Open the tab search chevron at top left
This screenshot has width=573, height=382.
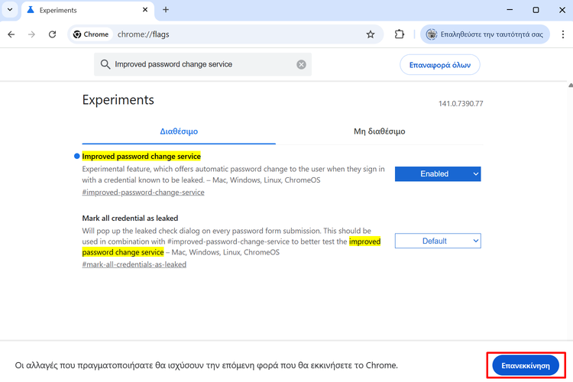tap(10, 10)
